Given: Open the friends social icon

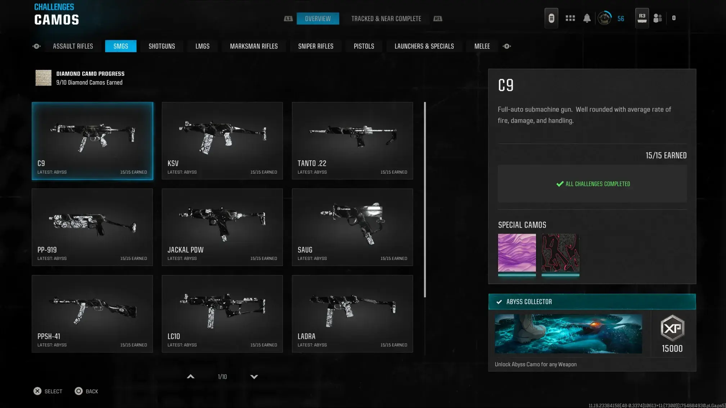Looking at the screenshot, I should [658, 18].
